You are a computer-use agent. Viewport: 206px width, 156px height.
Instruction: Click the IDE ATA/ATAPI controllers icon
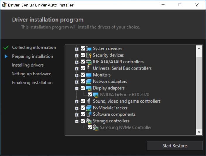coord(88,62)
